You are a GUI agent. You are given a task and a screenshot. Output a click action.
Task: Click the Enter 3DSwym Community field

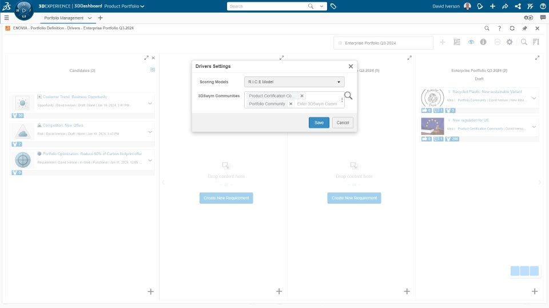click(317, 104)
